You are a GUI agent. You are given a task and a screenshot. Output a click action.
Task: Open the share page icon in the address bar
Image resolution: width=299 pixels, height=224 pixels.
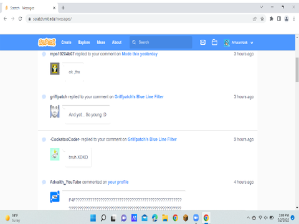click(255, 19)
